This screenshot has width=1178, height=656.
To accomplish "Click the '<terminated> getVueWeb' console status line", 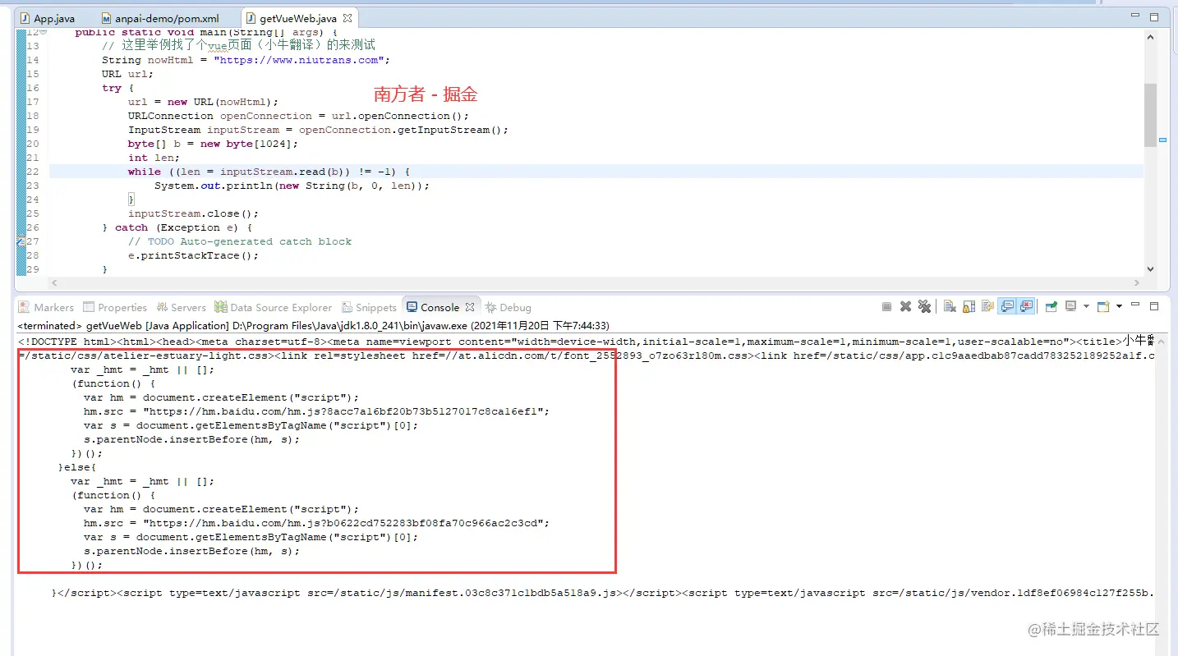I will pyautogui.click(x=314, y=325).
